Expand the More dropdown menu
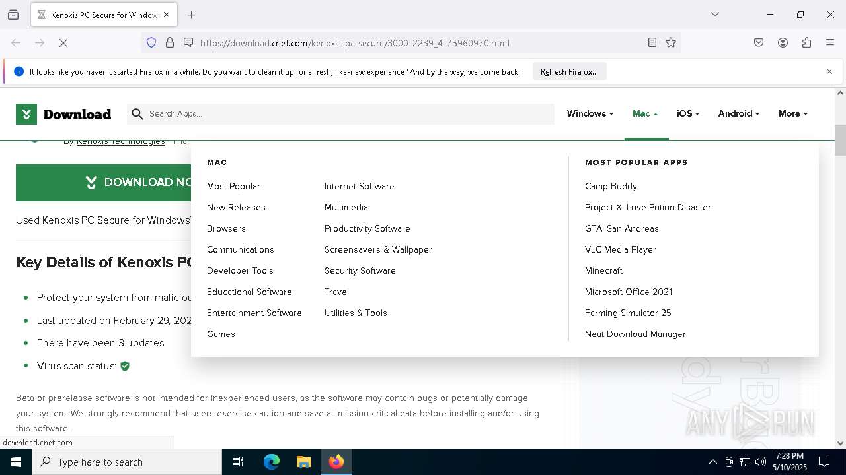This screenshot has width=846, height=475. click(792, 113)
